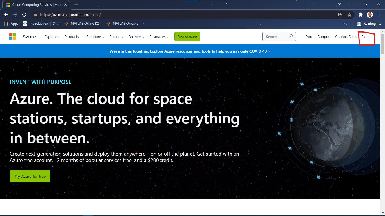Expand the Solutions menu
This screenshot has height=216, width=385.
pyautogui.click(x=96, y=37)
